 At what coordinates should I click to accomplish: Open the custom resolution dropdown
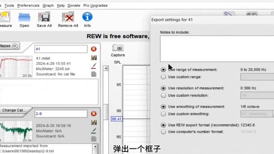click(x=257, y=95)
